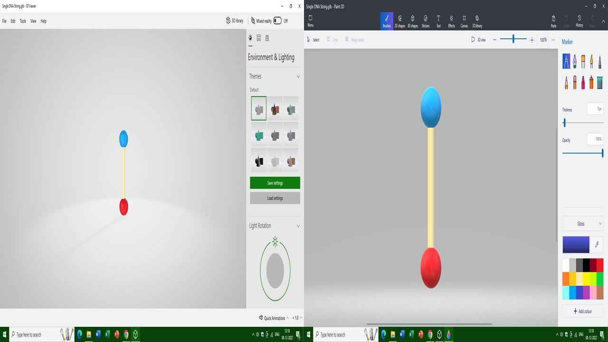Select the Calligraphy pen brush
The height and width of the screenshot is (342, 608).
pyautogui.click(x=575, y=61)
